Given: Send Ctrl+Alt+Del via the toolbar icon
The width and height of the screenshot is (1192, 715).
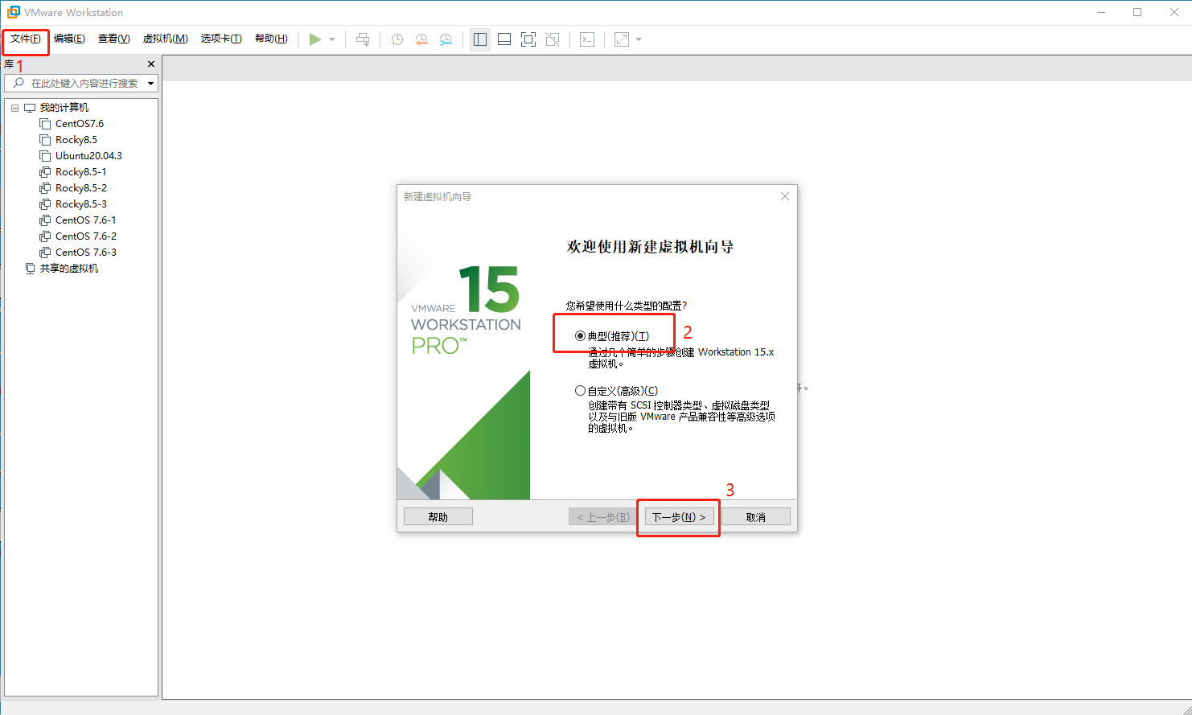Looking at the screenshot, I should (x=363, y=39).
